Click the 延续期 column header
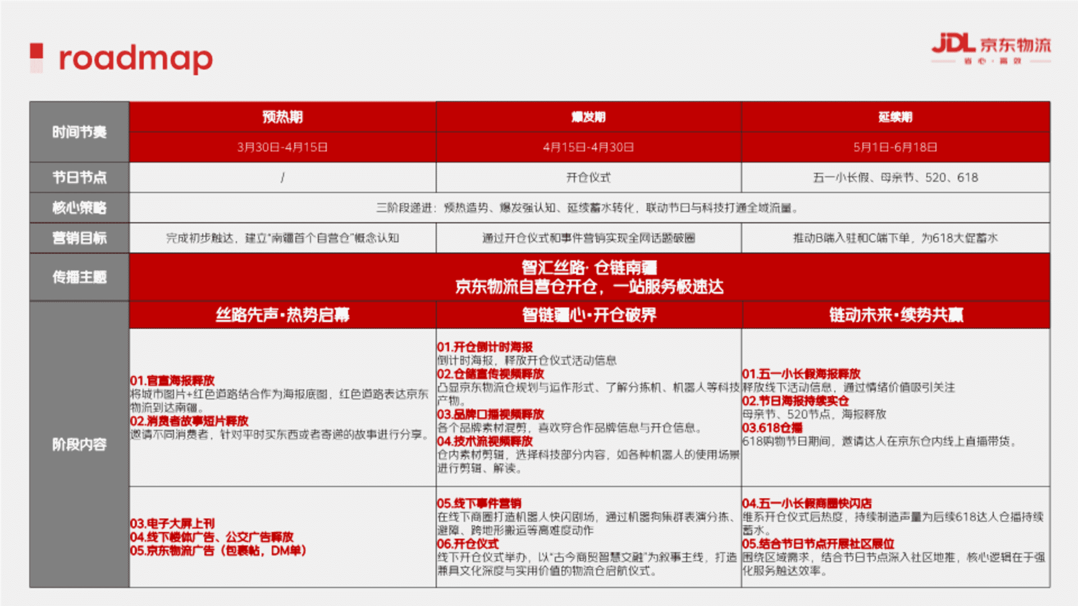 pyautogui.click(x=896, y=117)
